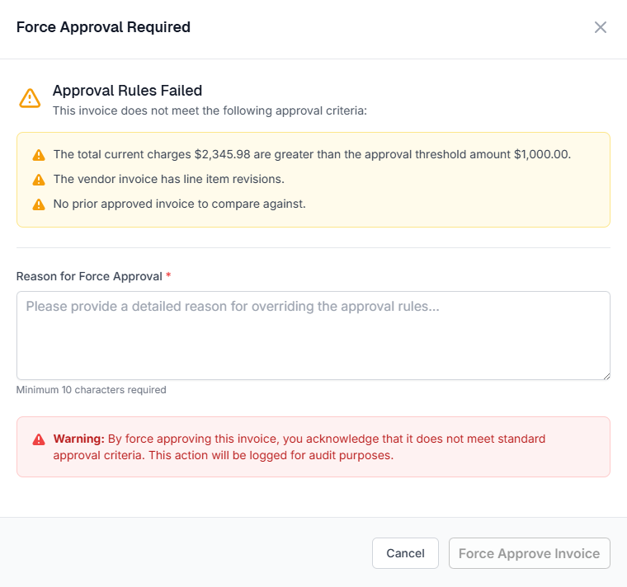Click the large orange Approval Rules Failed icon
This screenshot has height=587, width=627.
click(30, 99)
